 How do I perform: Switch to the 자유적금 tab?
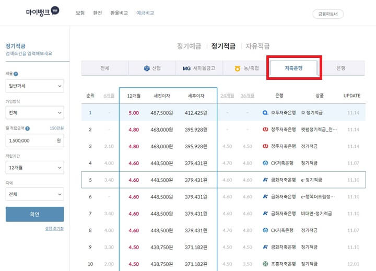pos(257,46)
